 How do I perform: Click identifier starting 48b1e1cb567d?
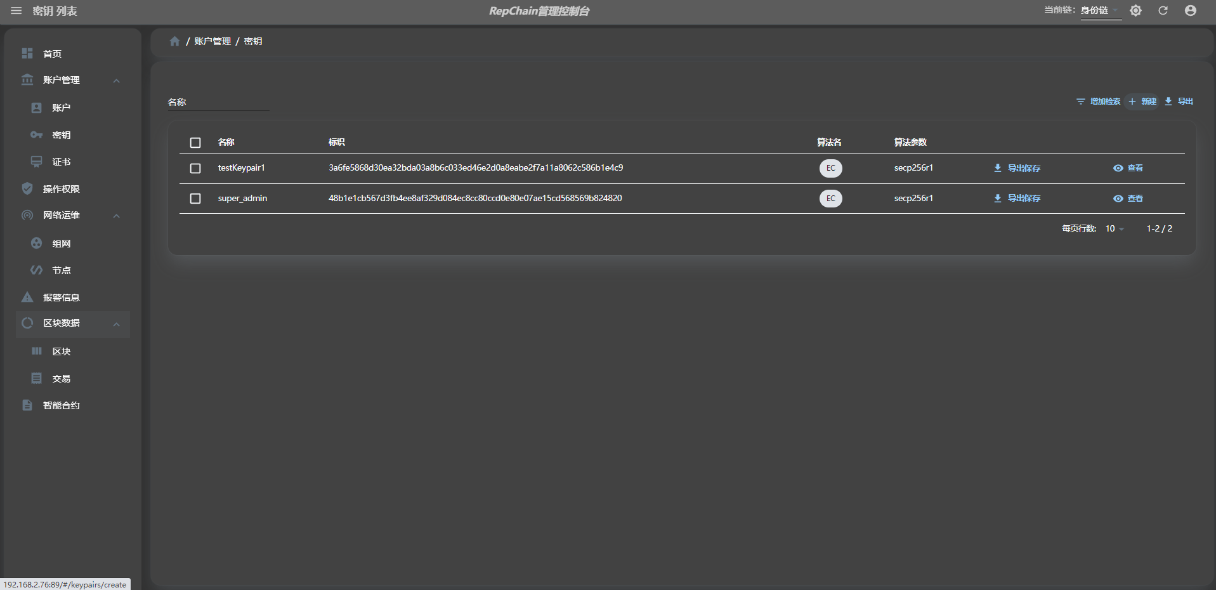[x=475, y=199]
